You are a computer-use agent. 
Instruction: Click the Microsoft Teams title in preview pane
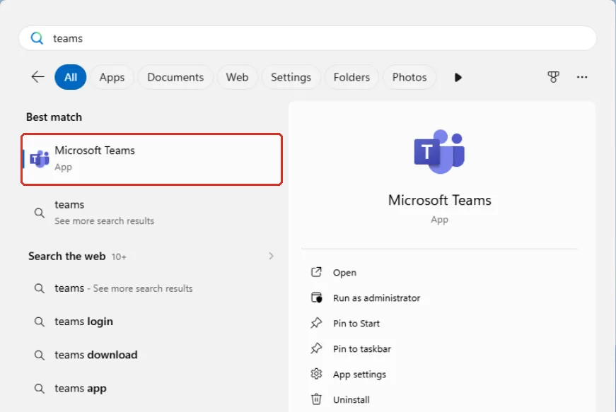(440, 200)
